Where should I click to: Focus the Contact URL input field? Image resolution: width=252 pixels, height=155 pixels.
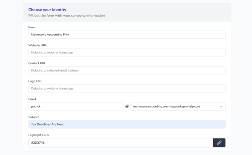[127, 70]
